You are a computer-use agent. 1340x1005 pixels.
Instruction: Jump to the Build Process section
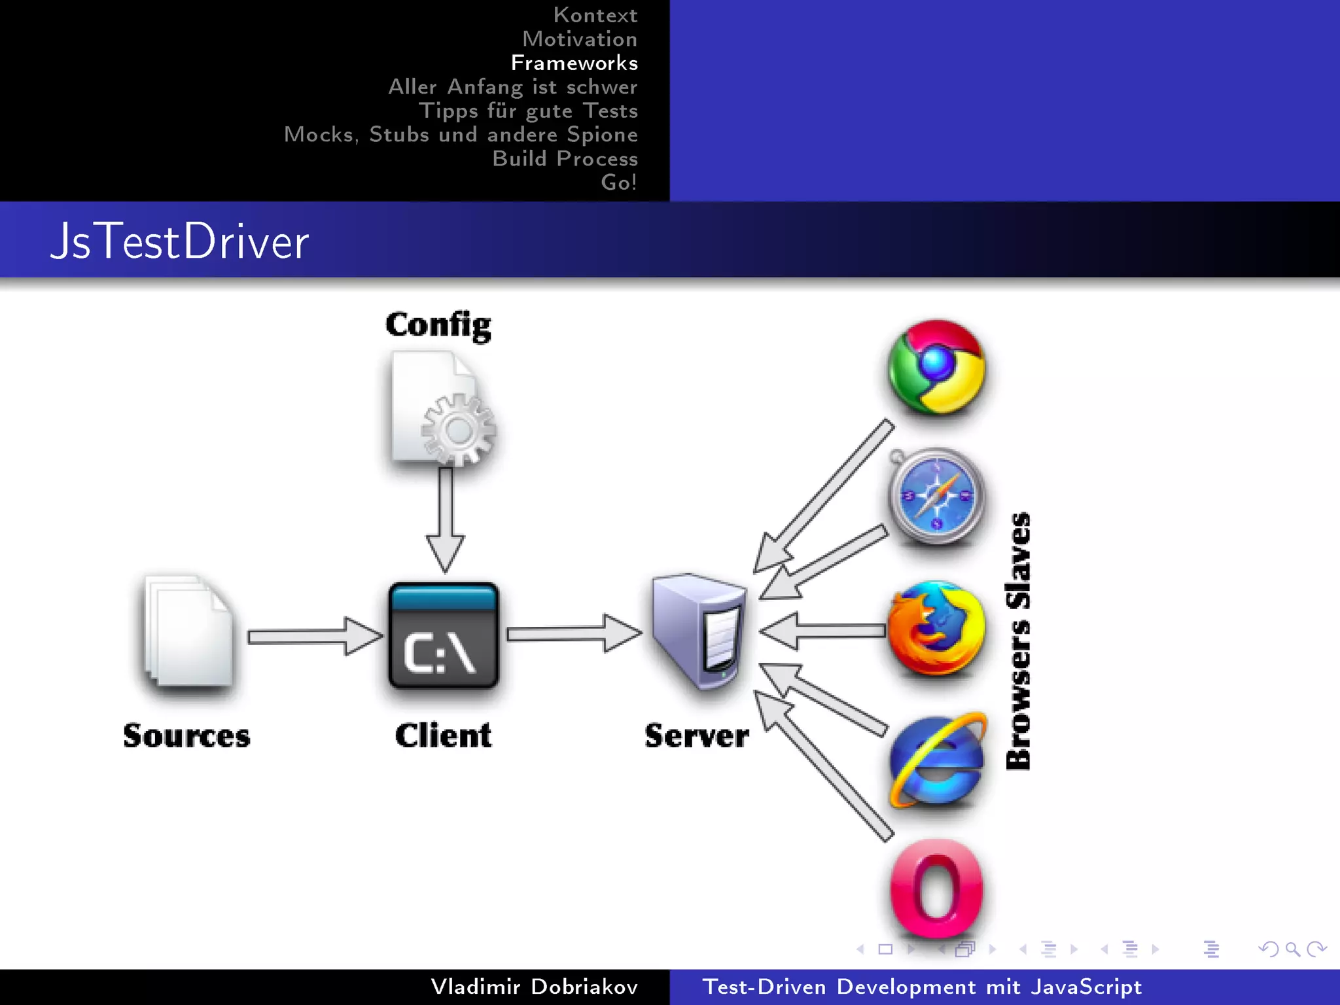coord(565,158)
